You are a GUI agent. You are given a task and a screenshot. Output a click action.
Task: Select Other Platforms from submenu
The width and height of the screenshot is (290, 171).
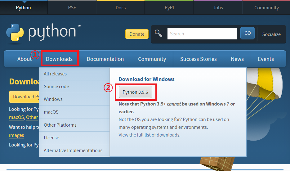click(x=74, y=125)
